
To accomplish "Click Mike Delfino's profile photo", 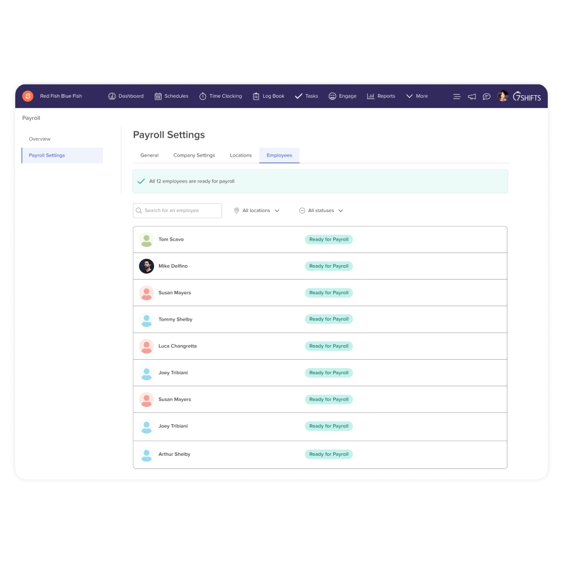I will [x=146, y=266].
